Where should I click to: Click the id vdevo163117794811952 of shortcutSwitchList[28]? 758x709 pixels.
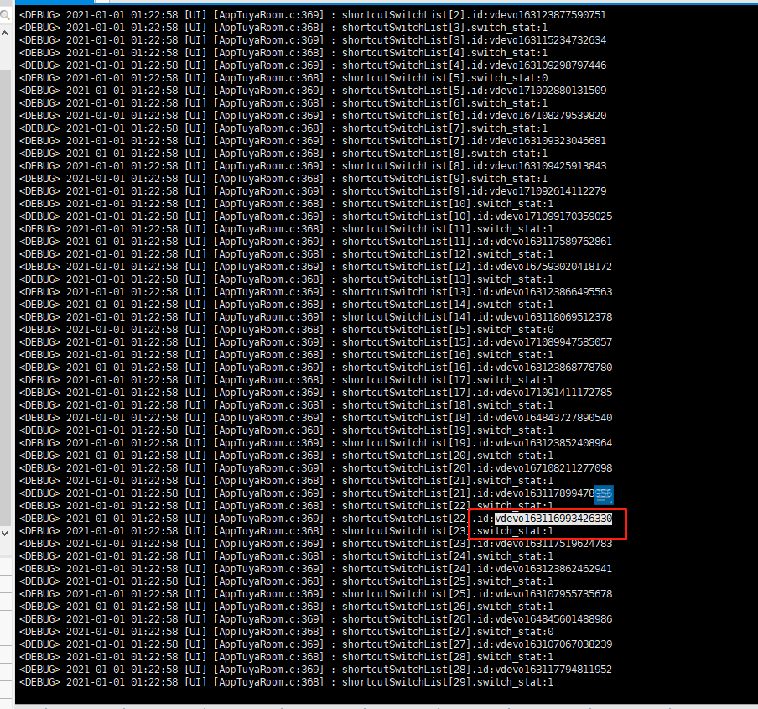(553, 670)
